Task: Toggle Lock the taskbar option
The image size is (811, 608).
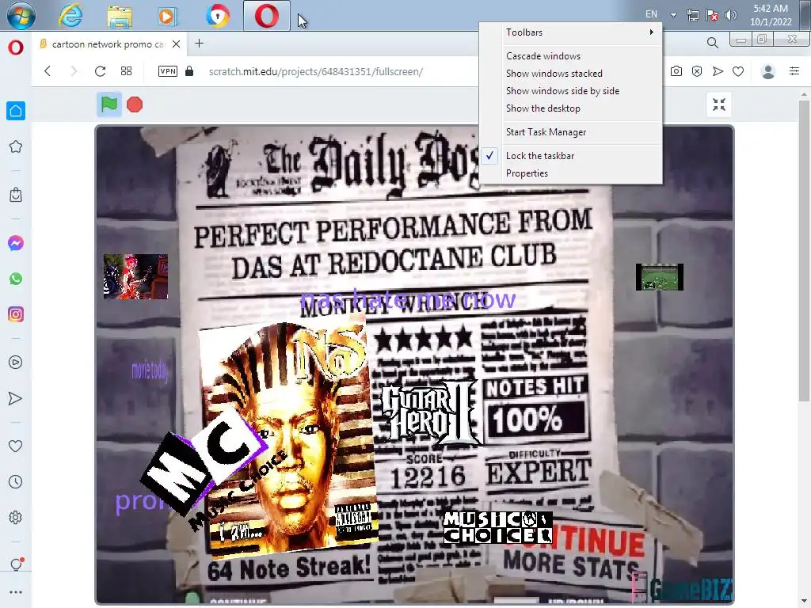Action: [x=570, y=156]
